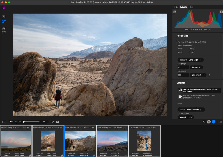Click the zoom slider handle
This screenshot has height=157, width=223.
[x=24, y=122]
